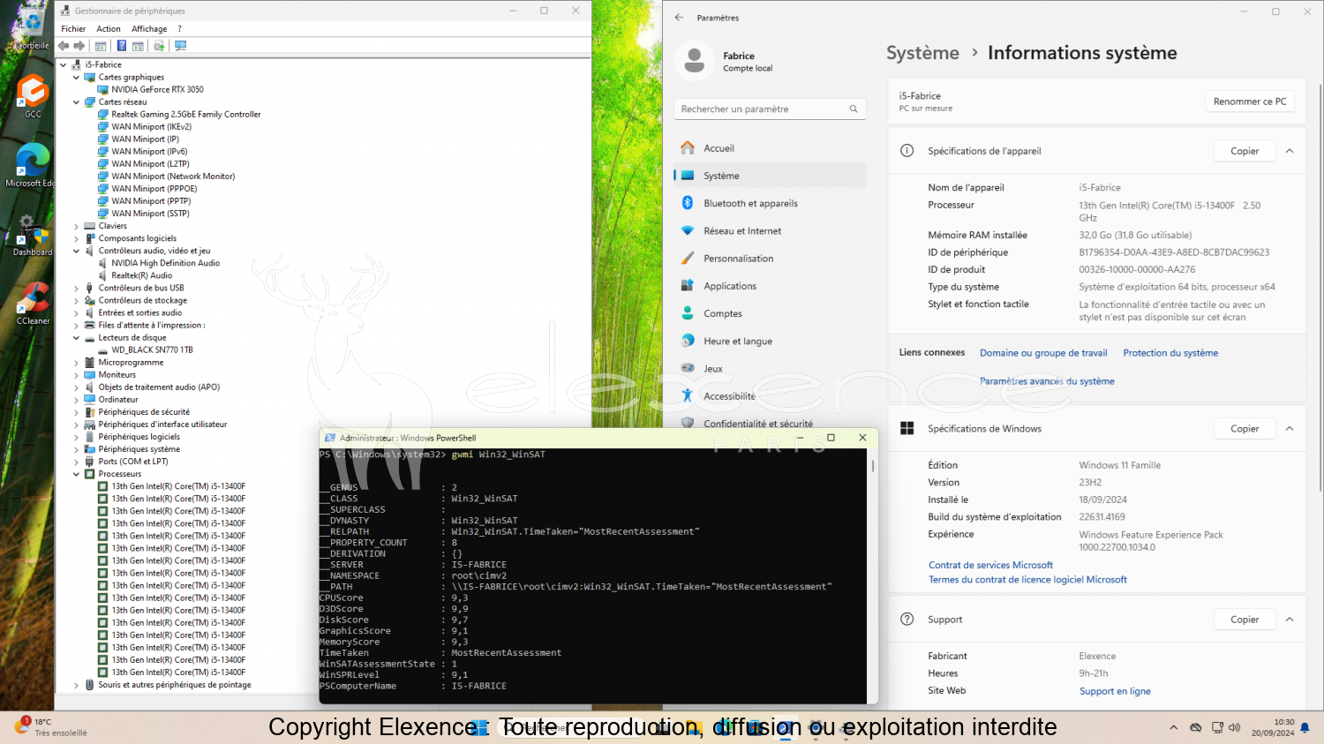Show hidden icons chevron in system tray
The image size is (1324, 744).
pyautogui.click(x=1173, y=727)
